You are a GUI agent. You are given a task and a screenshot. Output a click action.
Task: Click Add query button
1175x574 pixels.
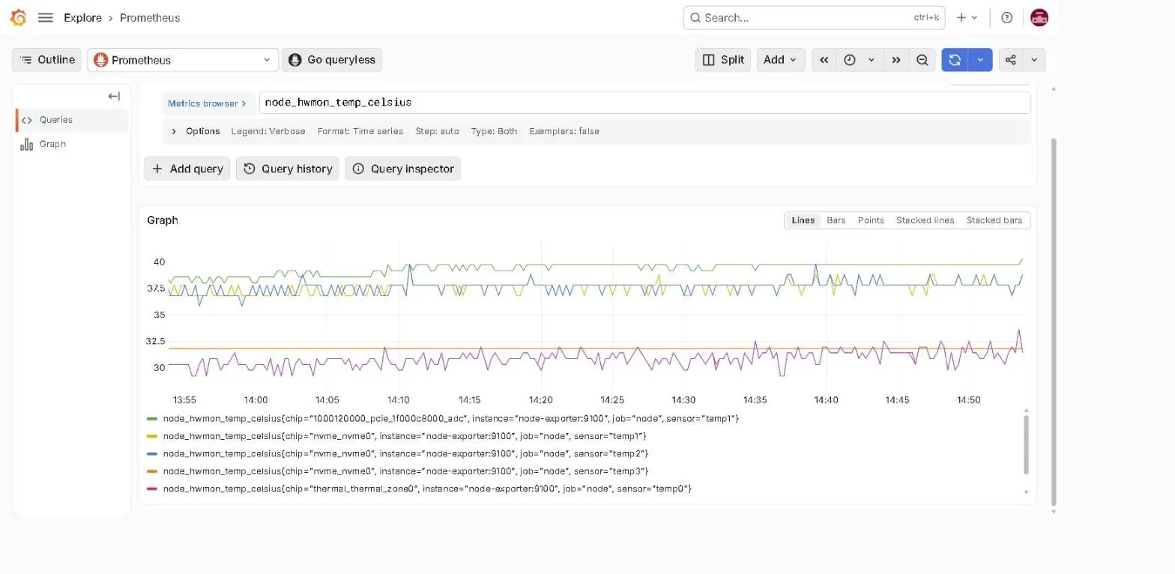187,169
